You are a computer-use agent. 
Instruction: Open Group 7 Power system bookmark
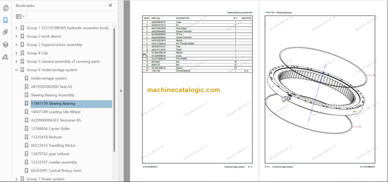coord(46,179)
